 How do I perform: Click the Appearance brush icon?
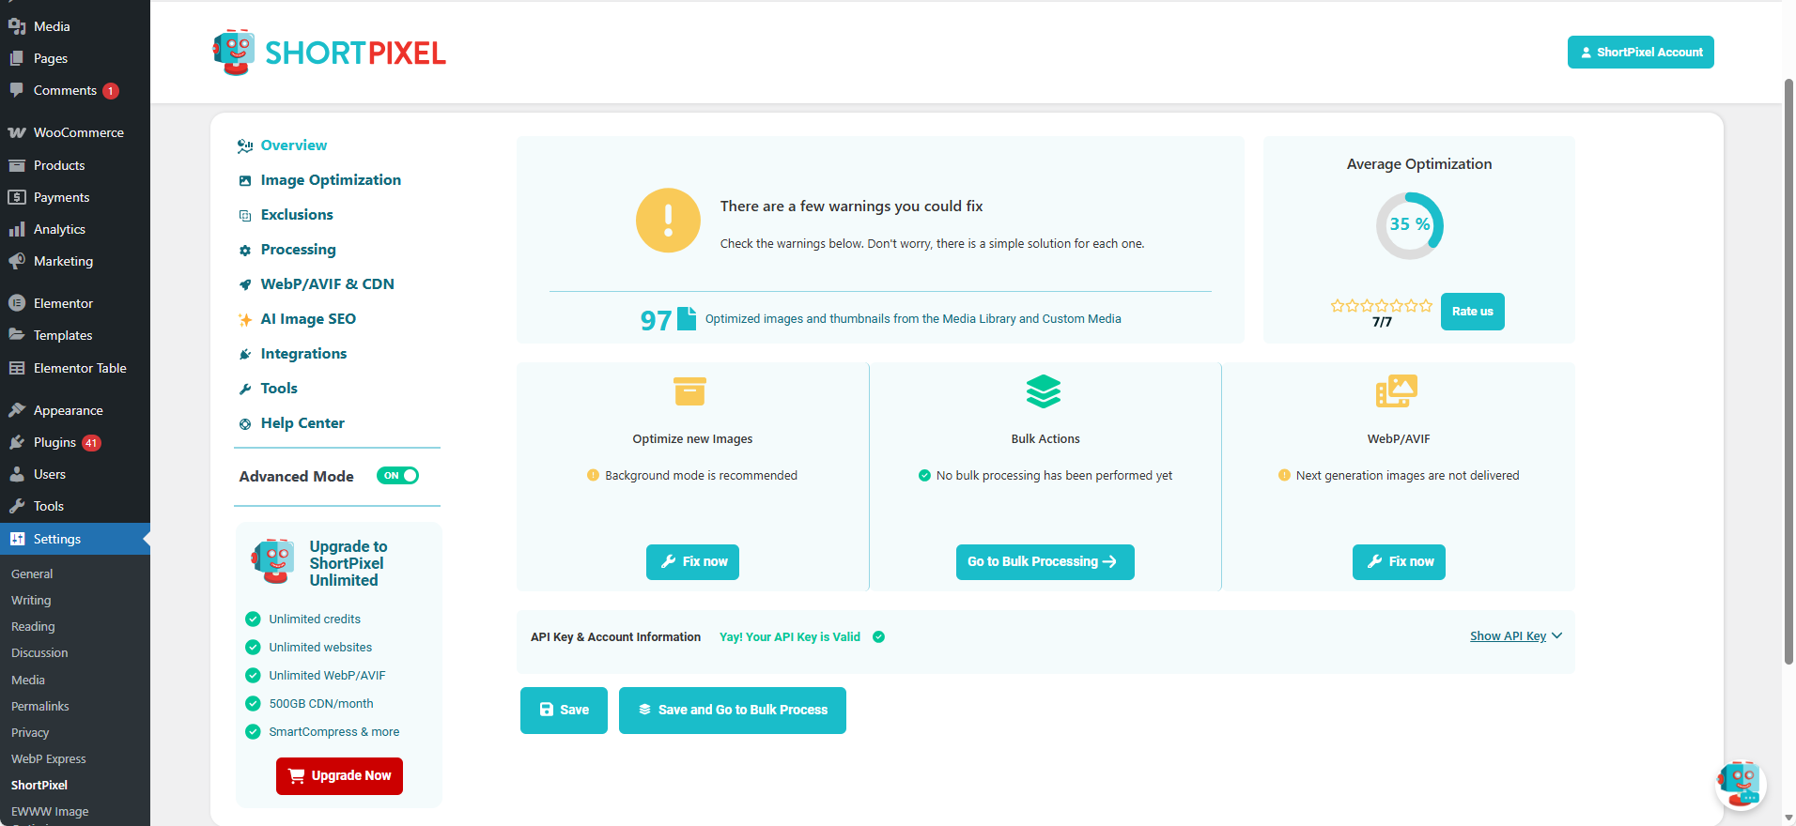click(17, 410)
